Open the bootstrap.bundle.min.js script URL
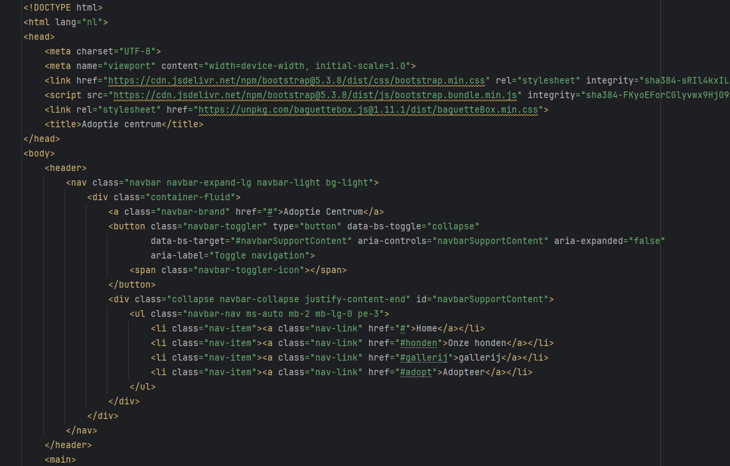730x466 pixels. point(315,95)
